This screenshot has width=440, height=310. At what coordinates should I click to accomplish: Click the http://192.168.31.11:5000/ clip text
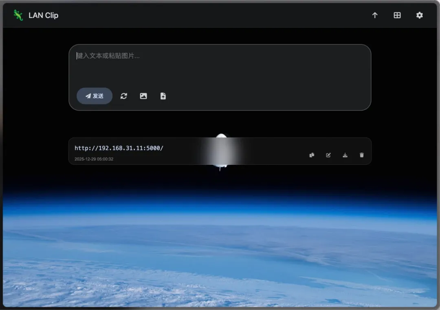(x=119, y=148)
